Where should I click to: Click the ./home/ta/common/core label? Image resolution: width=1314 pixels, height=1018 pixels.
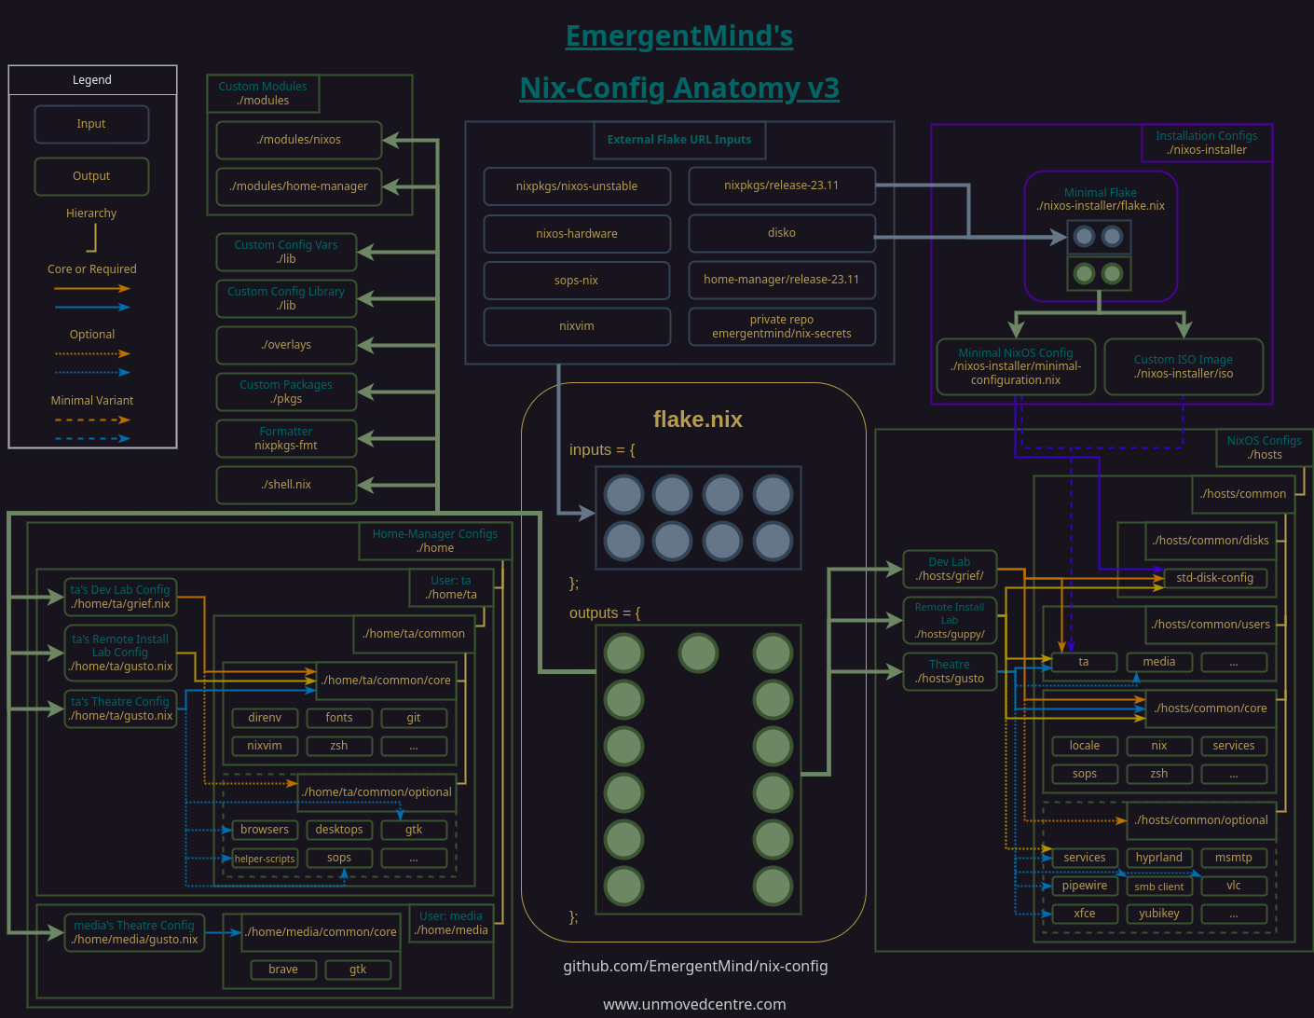click(386, 681)
